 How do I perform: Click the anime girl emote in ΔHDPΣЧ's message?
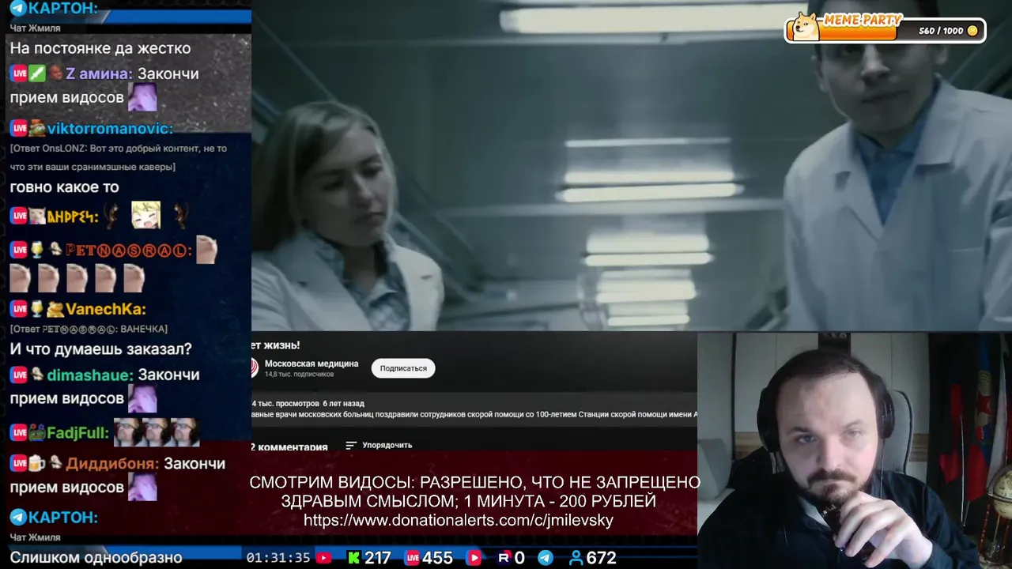[145, 214]
